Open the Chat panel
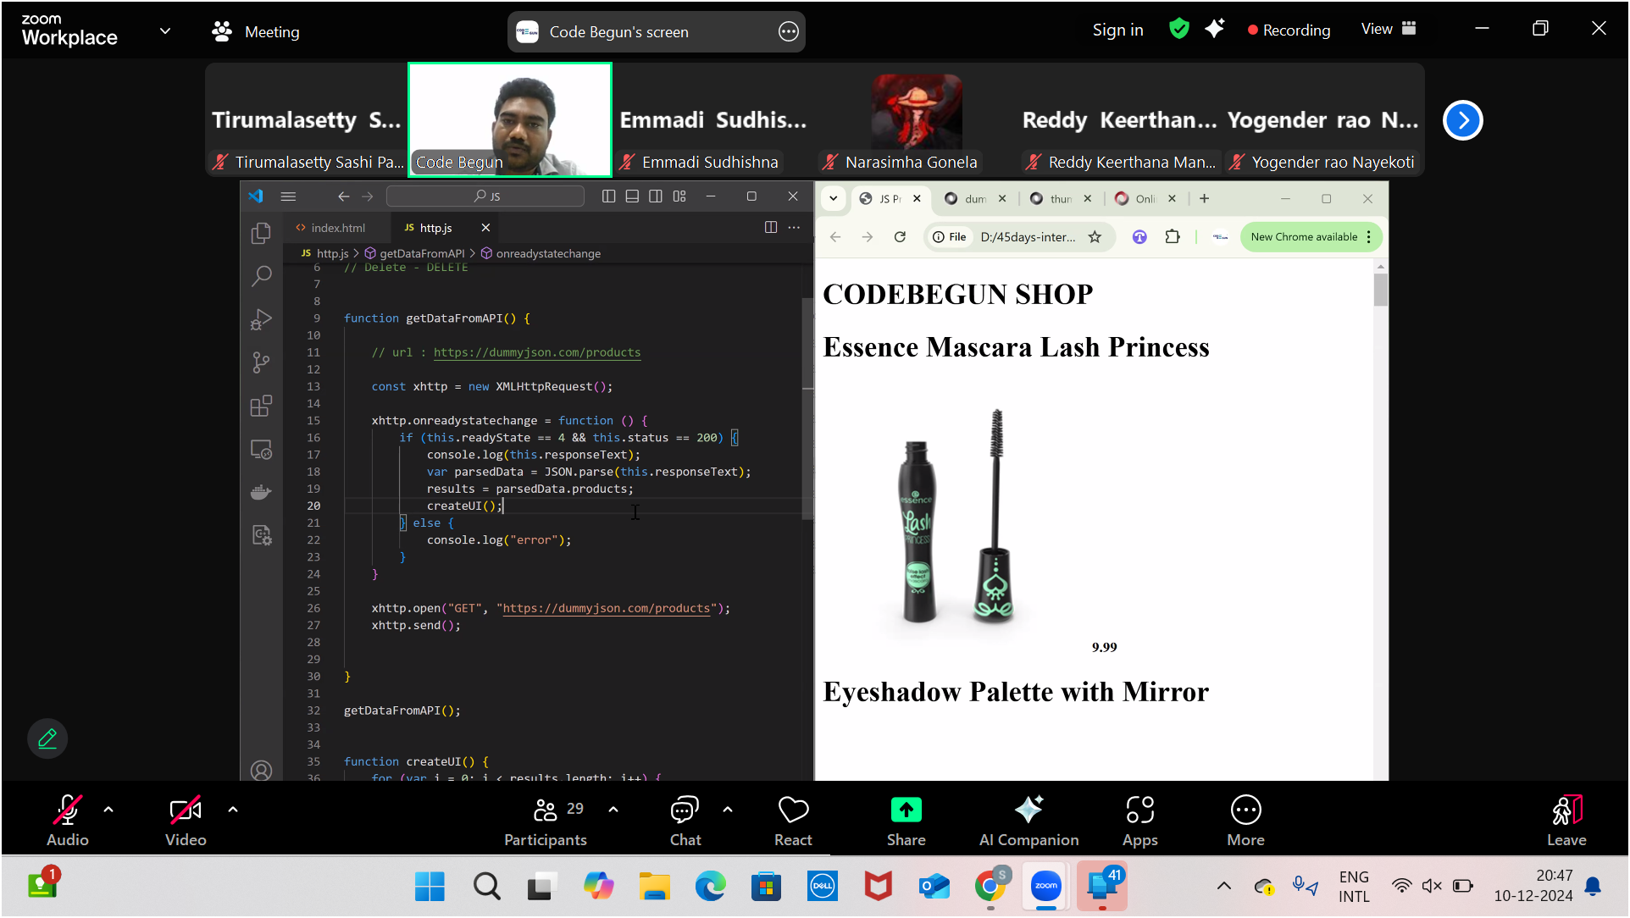Screen dimensions: 1630x918 coord(685,820)
